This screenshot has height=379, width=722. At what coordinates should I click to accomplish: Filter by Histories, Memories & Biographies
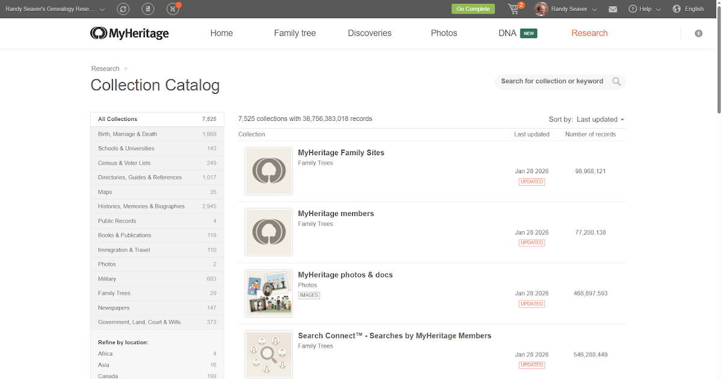coord(157,206)
